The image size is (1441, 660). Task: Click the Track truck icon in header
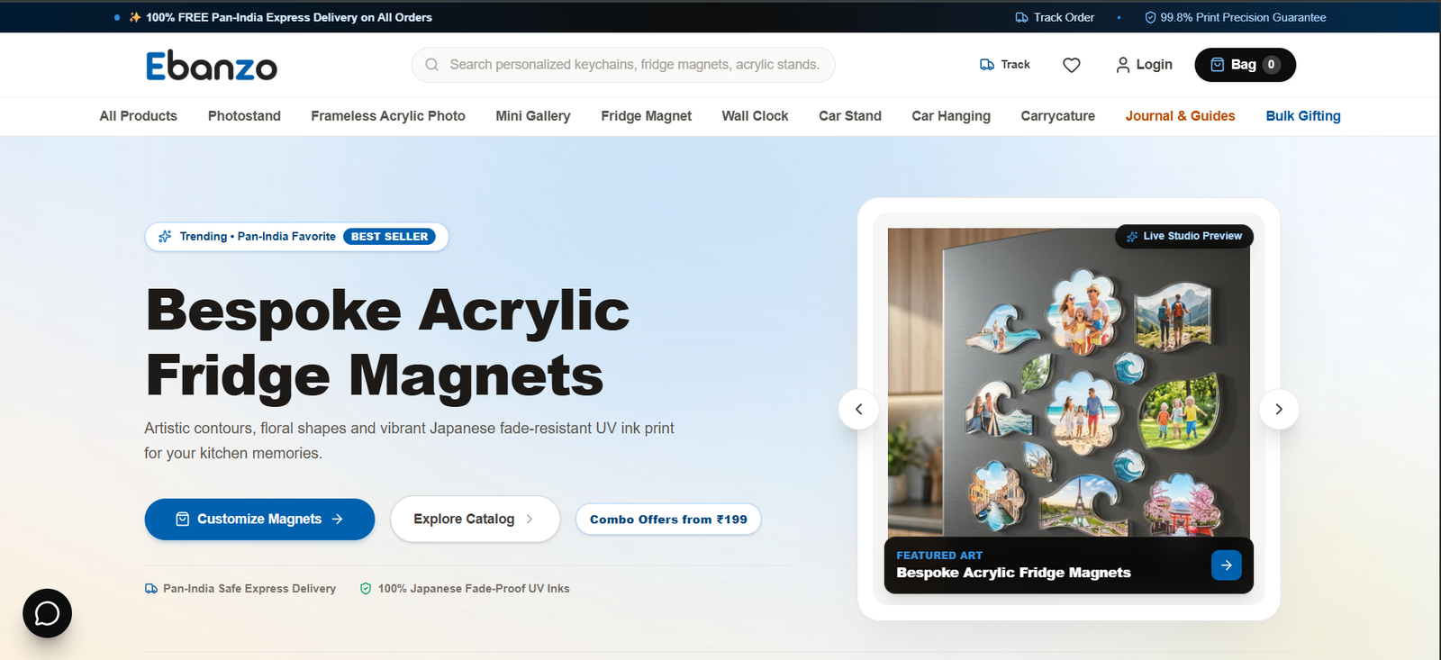(987, 65)
